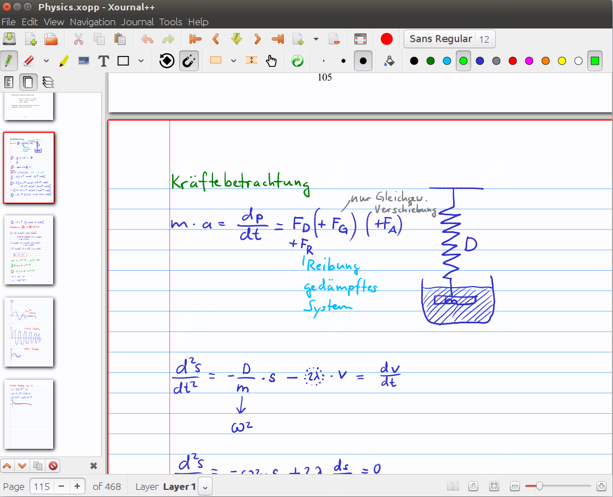Open the Navigation menu

(x=93, y=22)
